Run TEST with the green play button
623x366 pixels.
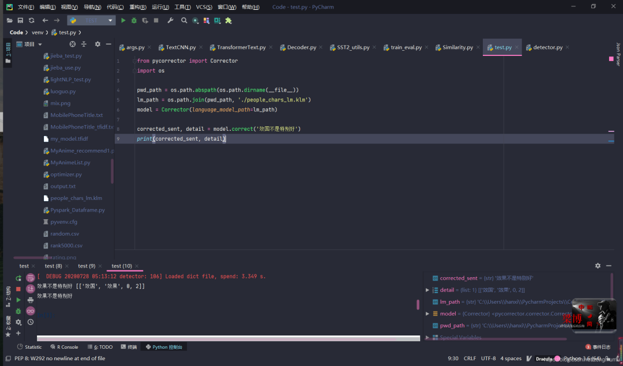tap(123, 20)
